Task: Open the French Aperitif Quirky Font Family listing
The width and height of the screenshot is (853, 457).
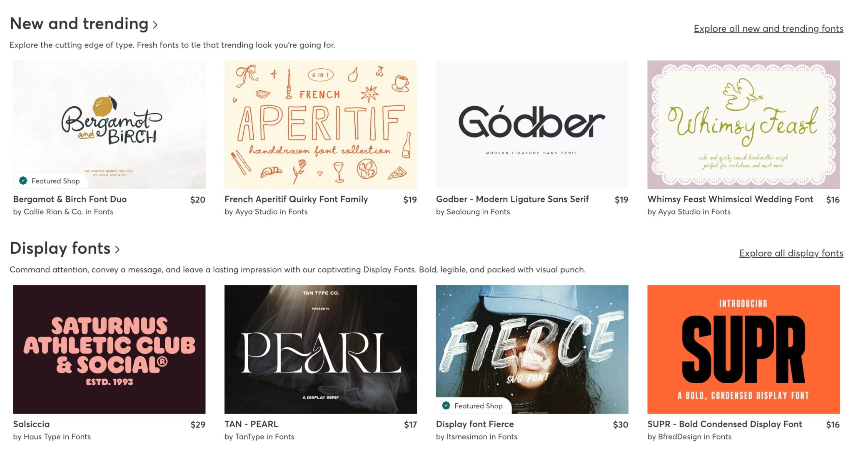Action: click(x=296, y=199)
